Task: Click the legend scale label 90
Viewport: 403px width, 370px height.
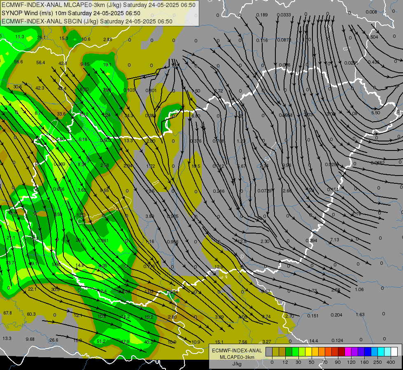Action: pyautogui.click(x=338, y=362)
